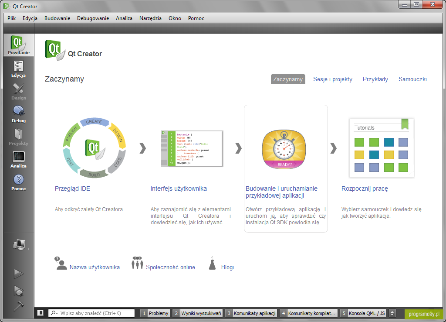This screenshot has height=322, width=446.
Task: Open the Analiza menu in menu bar
Action: 124,18
